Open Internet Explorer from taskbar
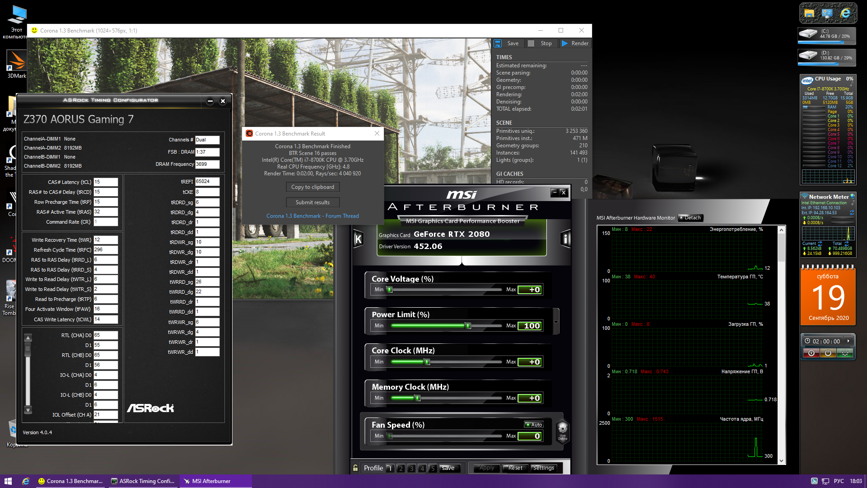Screen dimensions: 867x488 click(26, 481)
